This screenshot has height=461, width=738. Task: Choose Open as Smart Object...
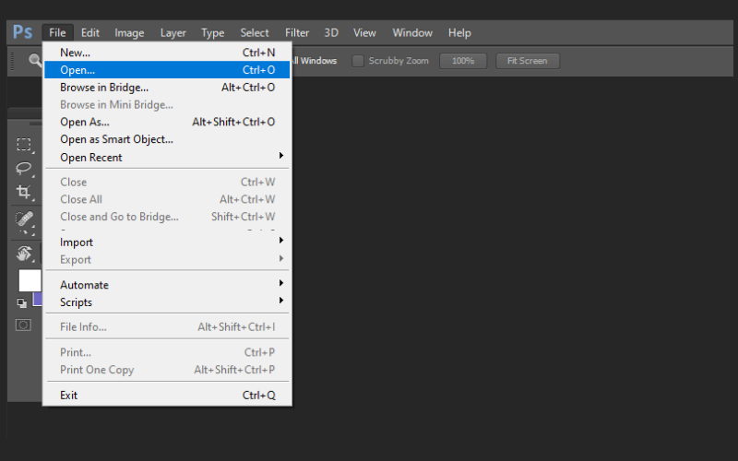[167, 139]
